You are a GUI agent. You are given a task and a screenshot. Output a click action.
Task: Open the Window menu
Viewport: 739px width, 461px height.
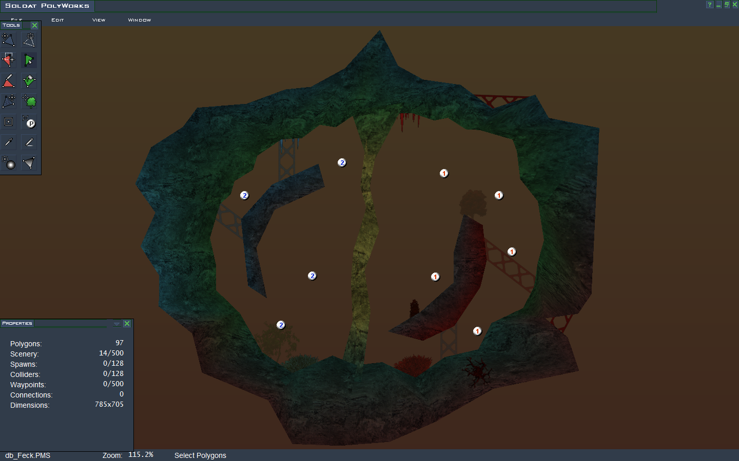click(139, 20)
